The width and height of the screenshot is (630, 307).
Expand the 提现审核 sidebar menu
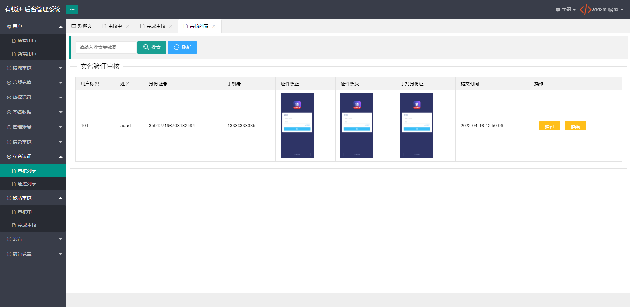[33, 68]
